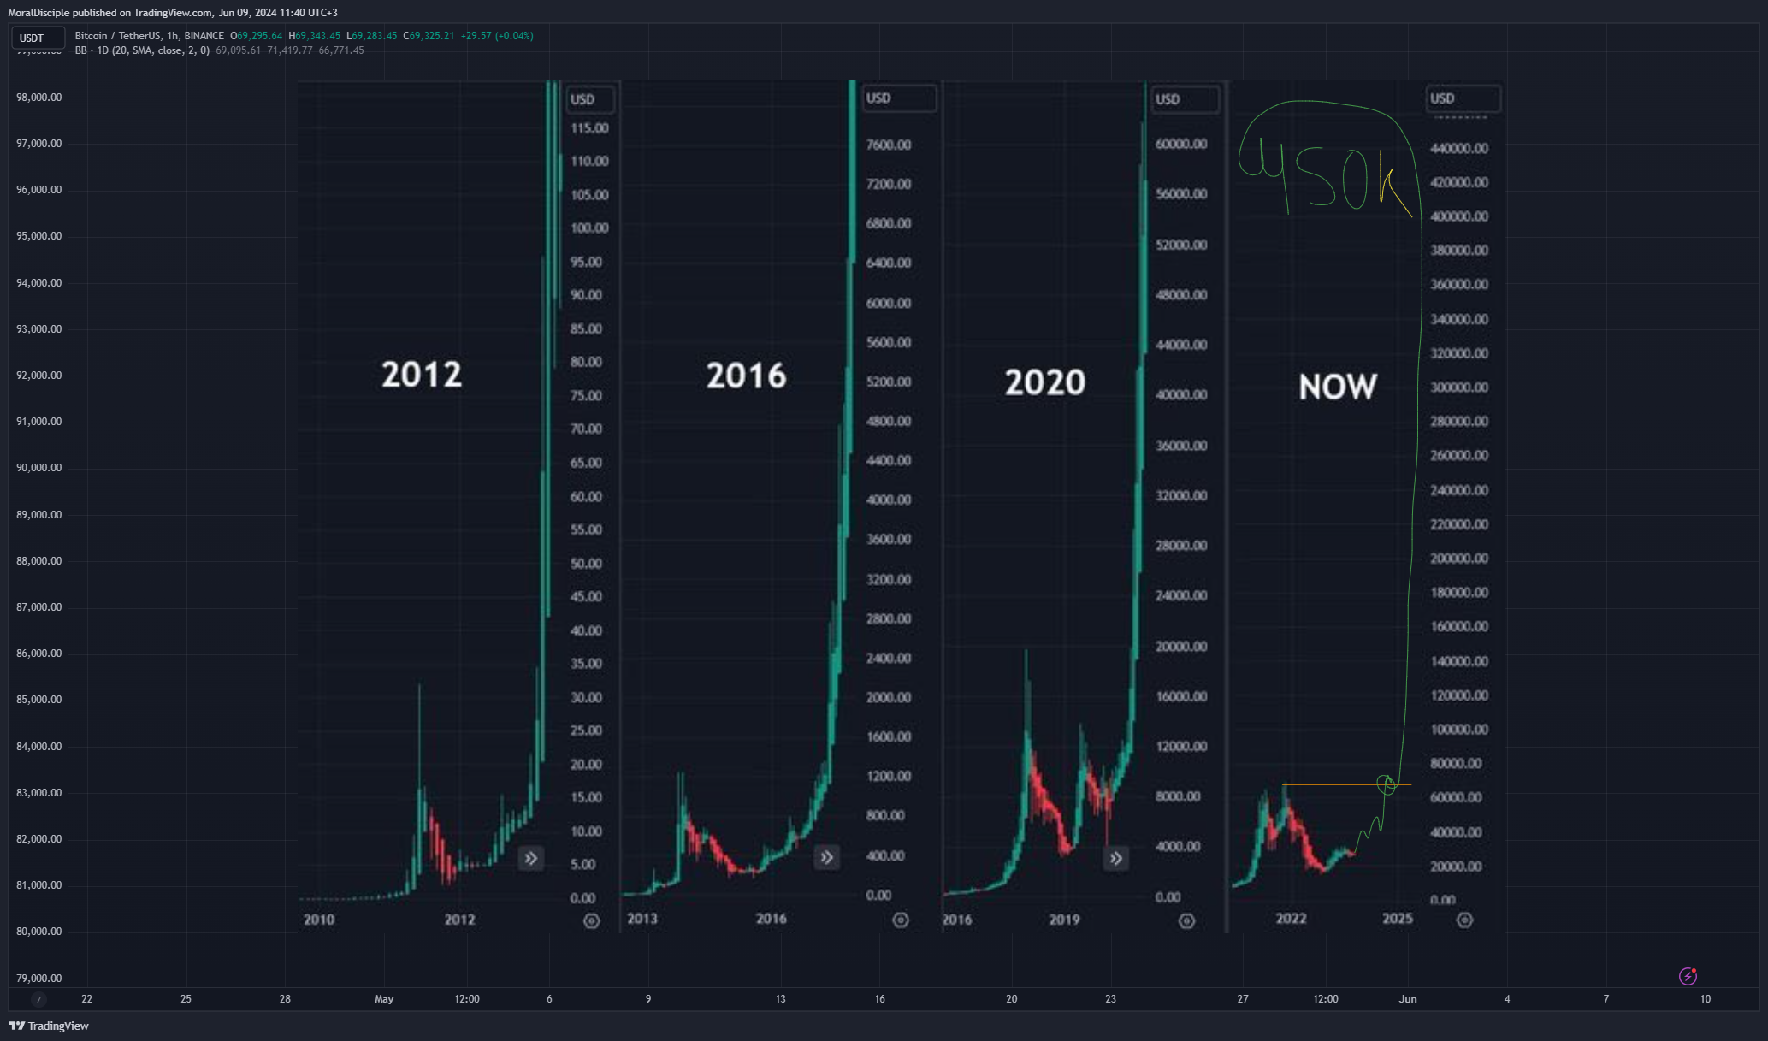
Task: Click the axis settings icon under 2012 panel
Action: coord(591,921)
